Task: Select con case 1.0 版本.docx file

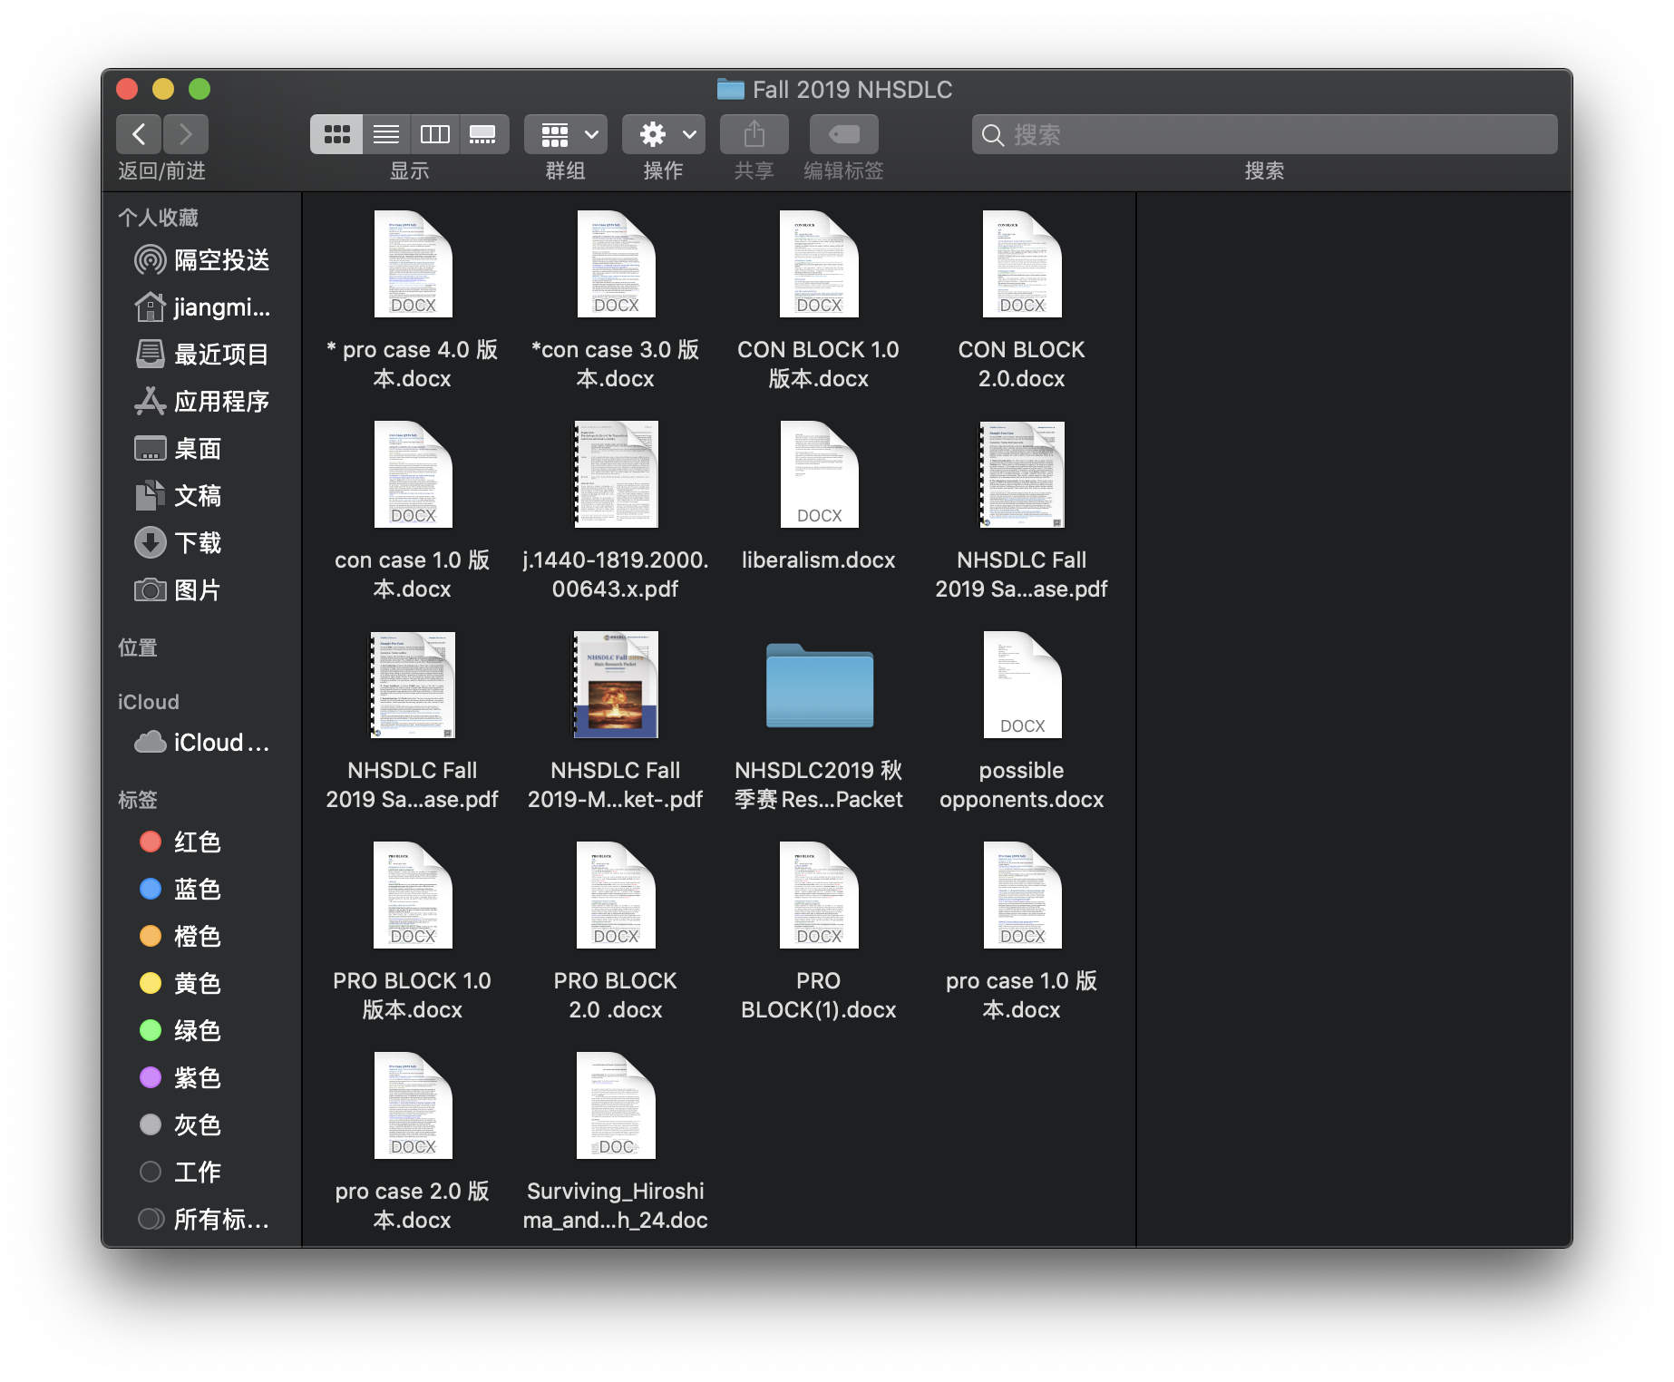Action: pyautogui.click(x=413, y=474)
